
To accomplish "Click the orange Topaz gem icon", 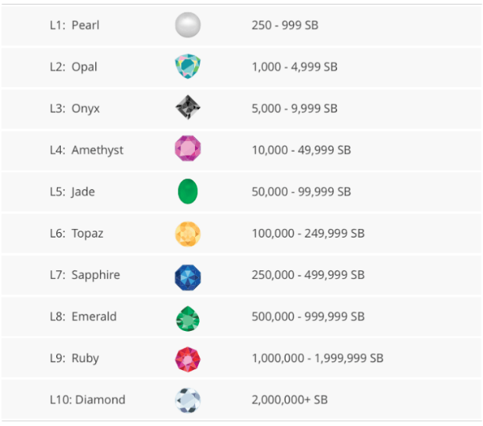I will pyautogui.click(x=187, y=234).
